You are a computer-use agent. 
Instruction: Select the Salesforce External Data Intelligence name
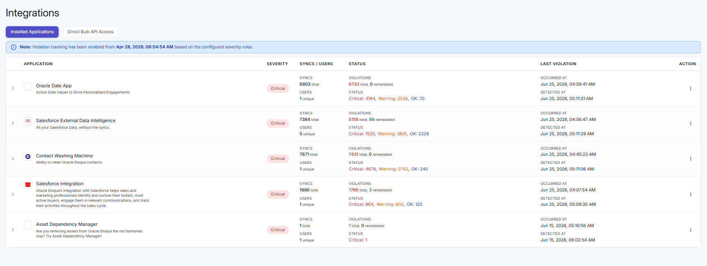76,120
